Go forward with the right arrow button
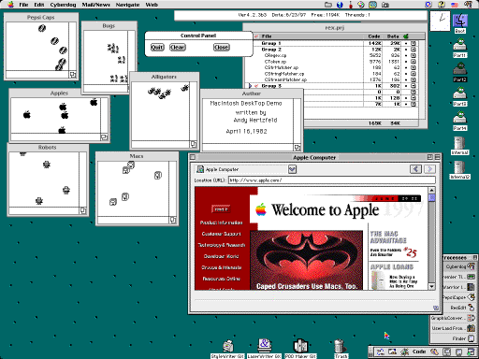 429,169
